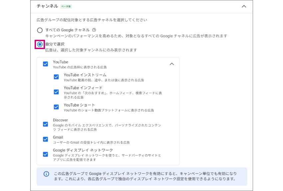Open the help icon beside すべての Google チャネル
This screenshot has width=283, height=191.
(x=94, y=30)
